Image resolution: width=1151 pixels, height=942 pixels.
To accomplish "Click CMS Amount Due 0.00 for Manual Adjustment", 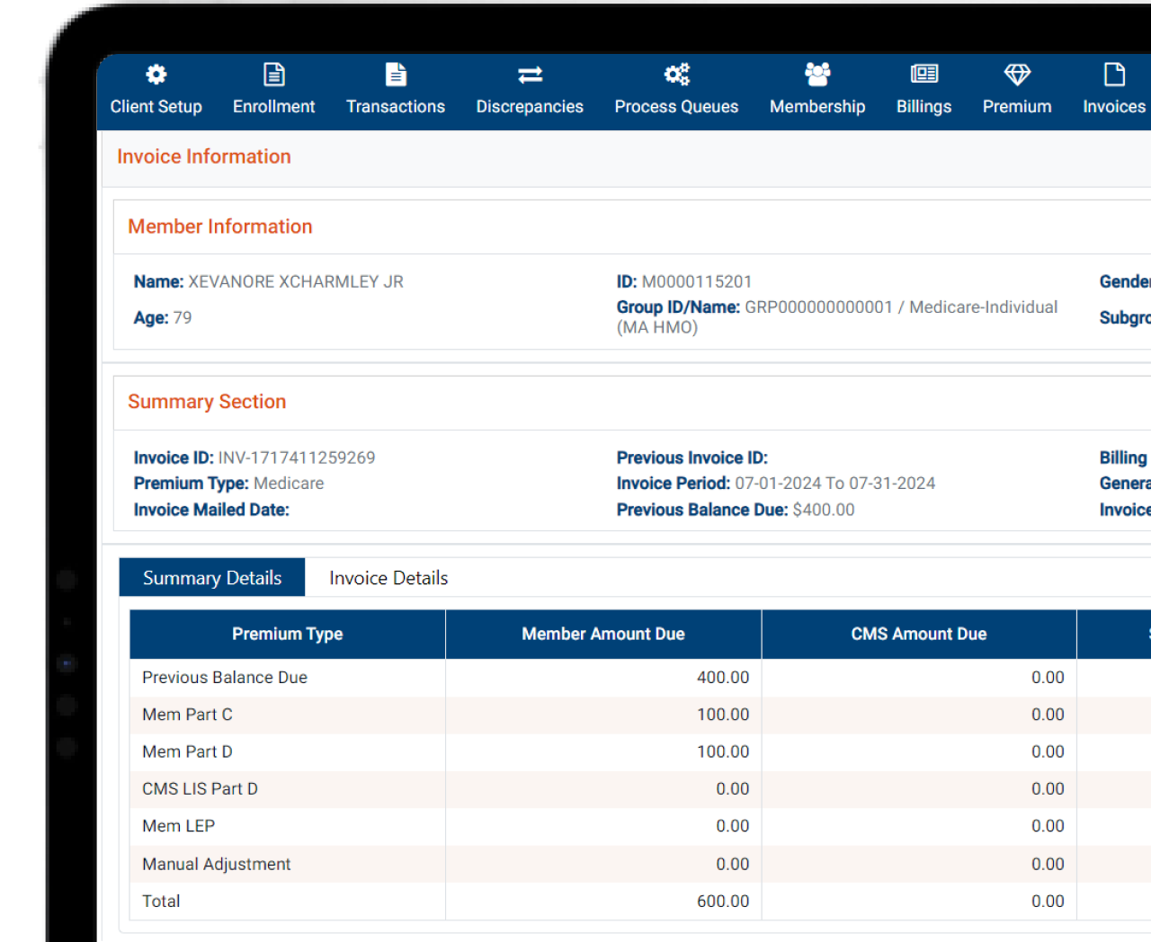I will click(x=1048, y=863).
